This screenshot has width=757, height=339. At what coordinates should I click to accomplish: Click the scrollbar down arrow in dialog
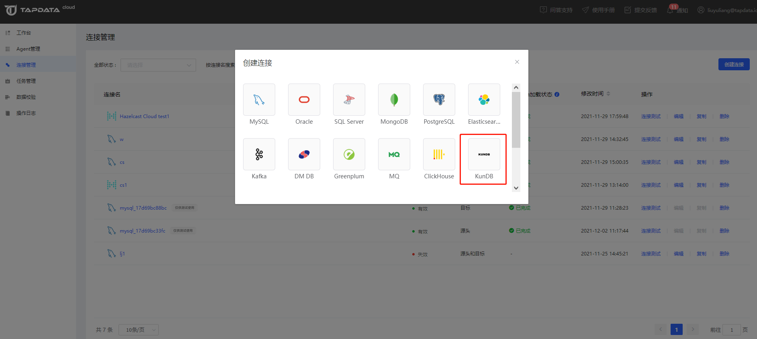click(516, 188)
